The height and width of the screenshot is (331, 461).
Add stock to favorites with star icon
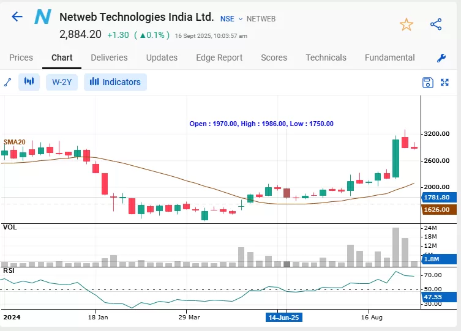pyautogui.click(x=407, y=24)
